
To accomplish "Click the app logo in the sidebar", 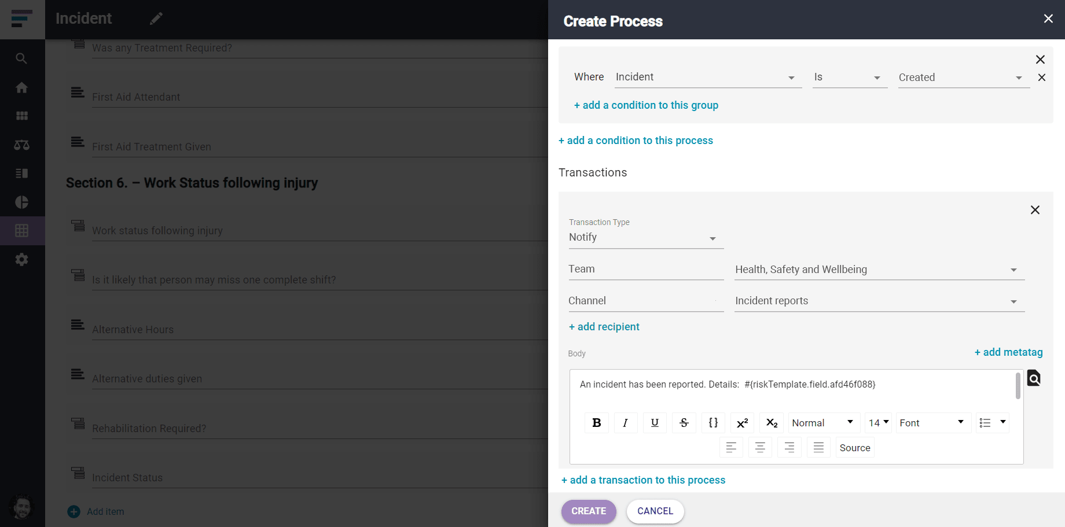I will pyautogui.click(x=21, y=19).
